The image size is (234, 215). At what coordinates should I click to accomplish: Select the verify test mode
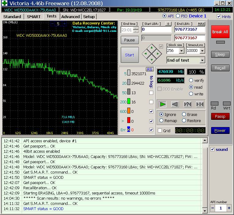click(191, 80)
